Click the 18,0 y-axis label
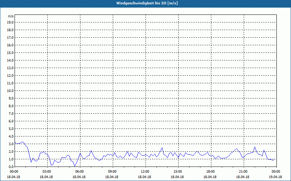 pyautogui.click(x=10, y=30)
